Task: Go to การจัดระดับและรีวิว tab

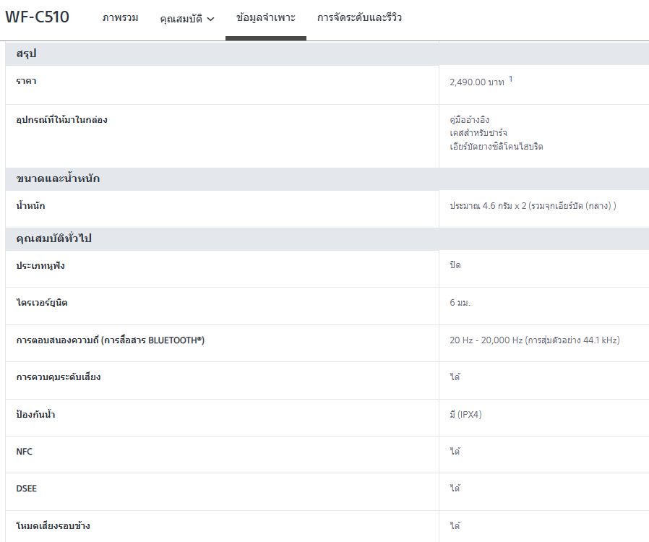Action: pyautogui.click(x=359, y=18)
